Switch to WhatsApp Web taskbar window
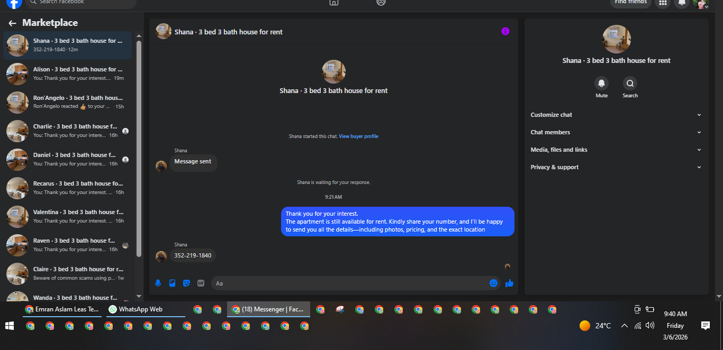 click(146, 309)
